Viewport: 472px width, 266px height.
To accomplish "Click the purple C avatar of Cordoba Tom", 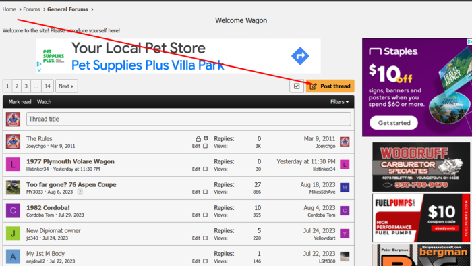I will pyautogui.click(x=13, y=211).
